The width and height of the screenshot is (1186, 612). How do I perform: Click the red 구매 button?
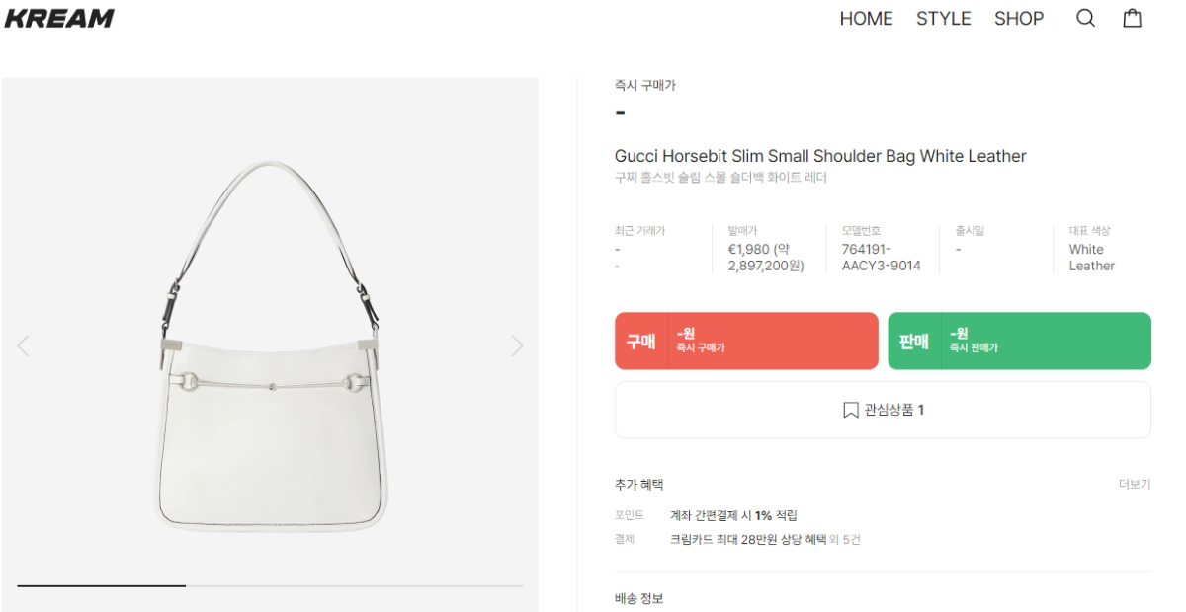[746, 341]
